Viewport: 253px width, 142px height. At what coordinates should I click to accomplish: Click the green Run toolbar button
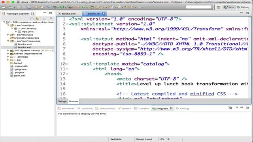tap(62, 7)
